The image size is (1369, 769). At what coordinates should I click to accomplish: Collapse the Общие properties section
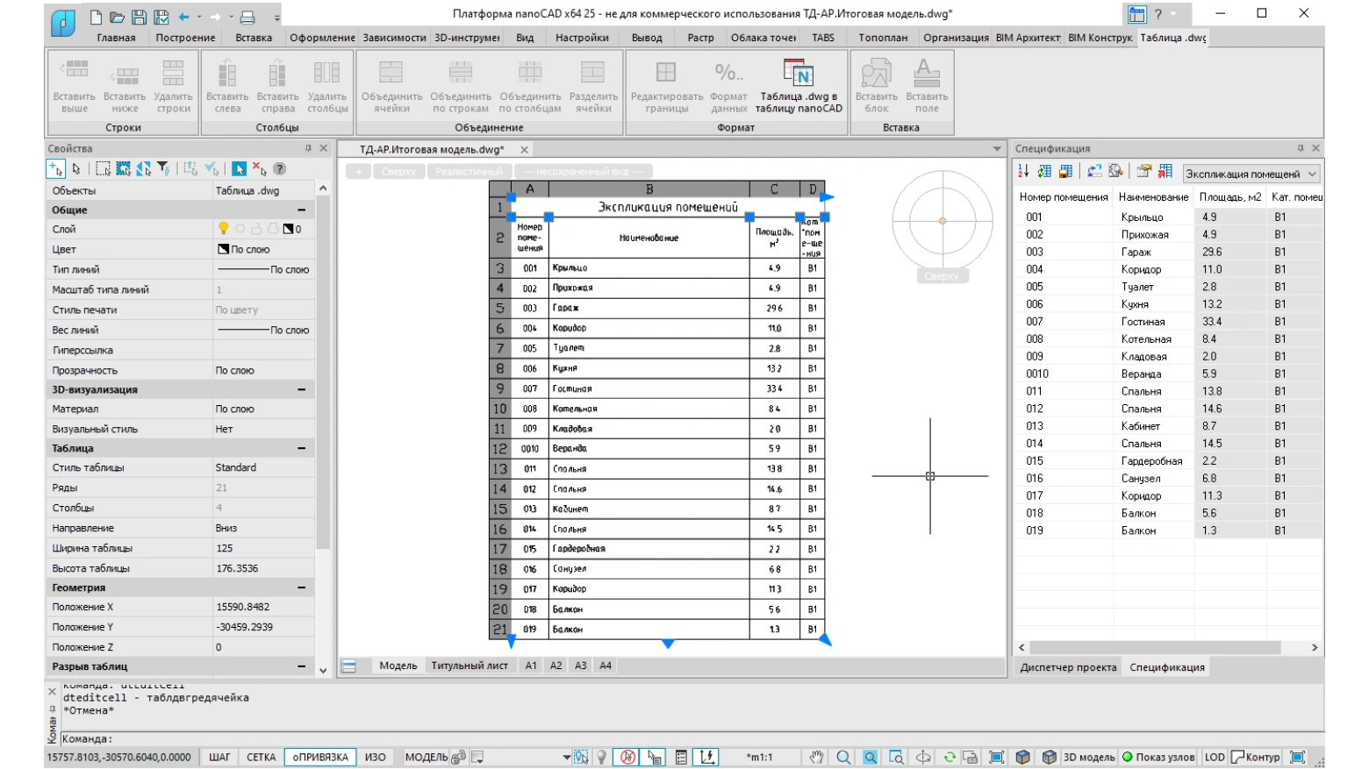(x=301, y=210)
